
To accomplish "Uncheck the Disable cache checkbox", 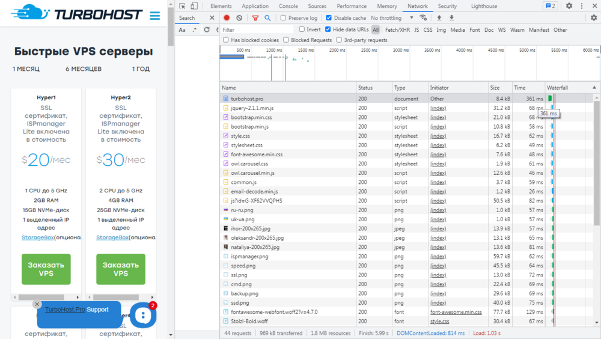I will point(329,18).
